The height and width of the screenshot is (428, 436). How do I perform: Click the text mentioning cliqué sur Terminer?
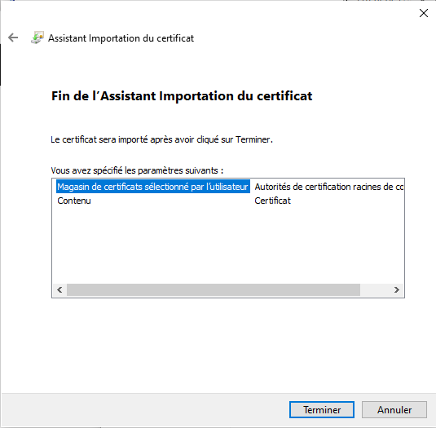161,139
